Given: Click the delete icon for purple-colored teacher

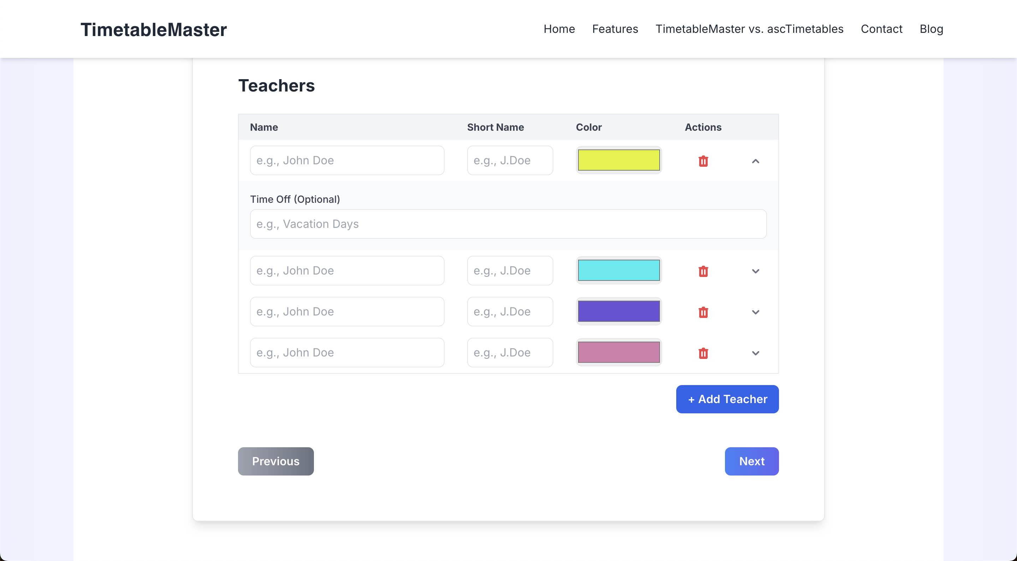Looking at the screenshot, I should click(x=703, y=312).
